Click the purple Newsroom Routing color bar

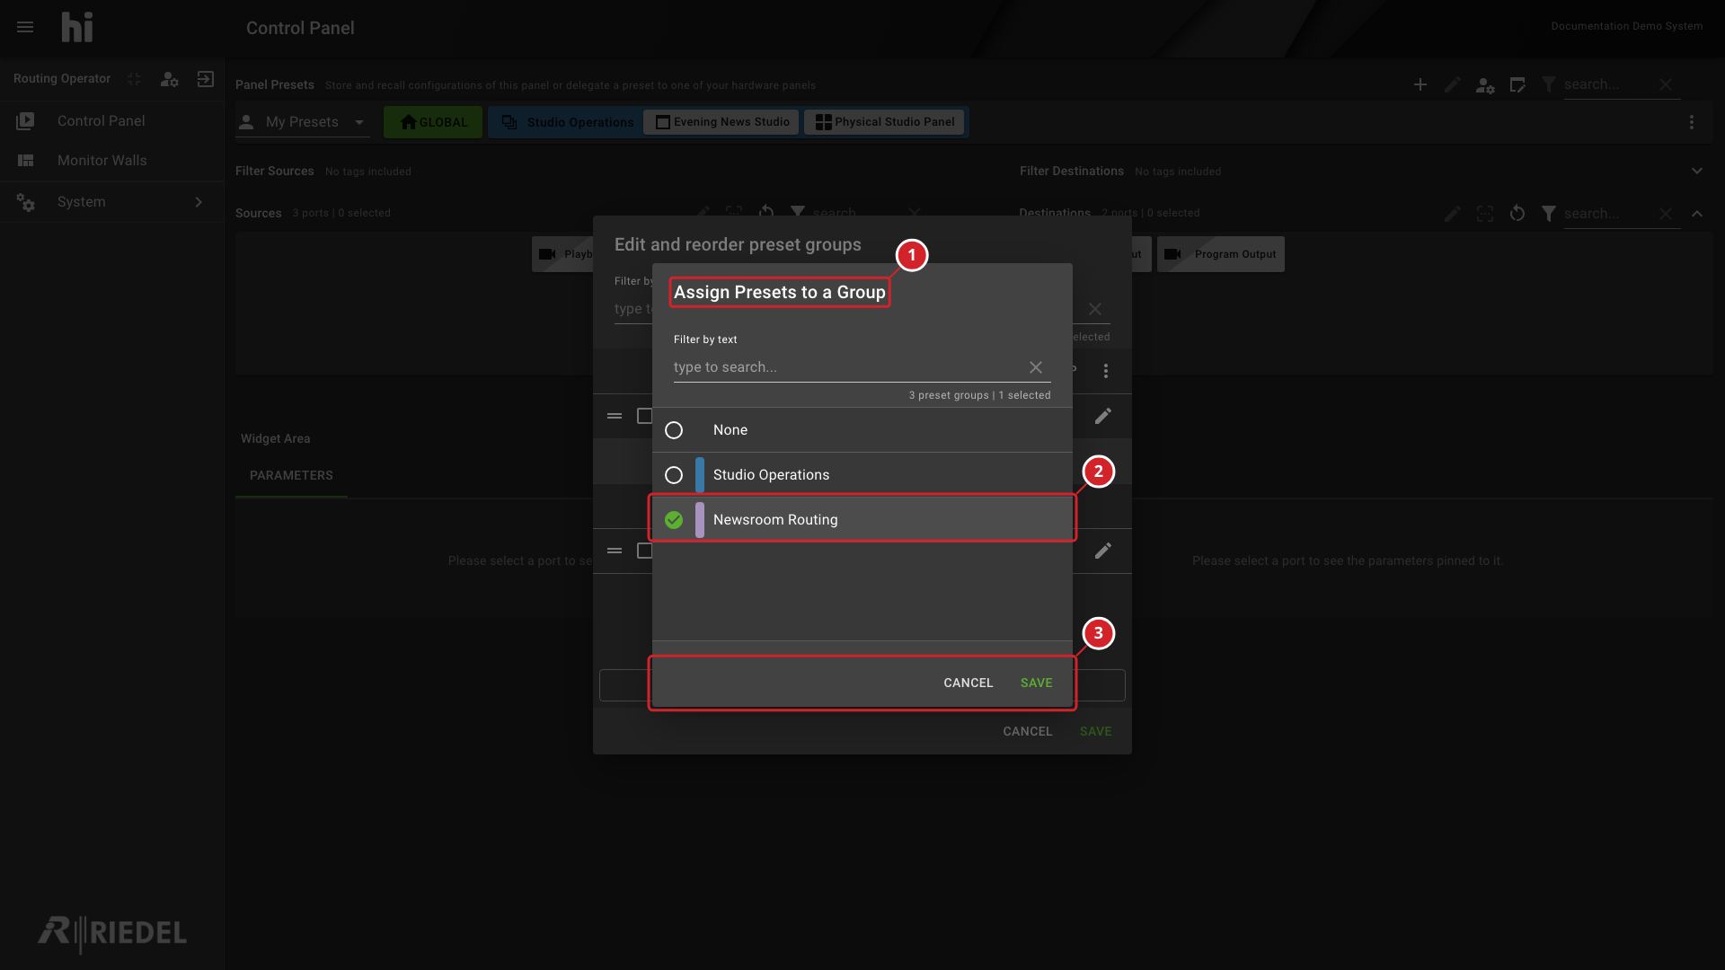[x=700, y=520]
